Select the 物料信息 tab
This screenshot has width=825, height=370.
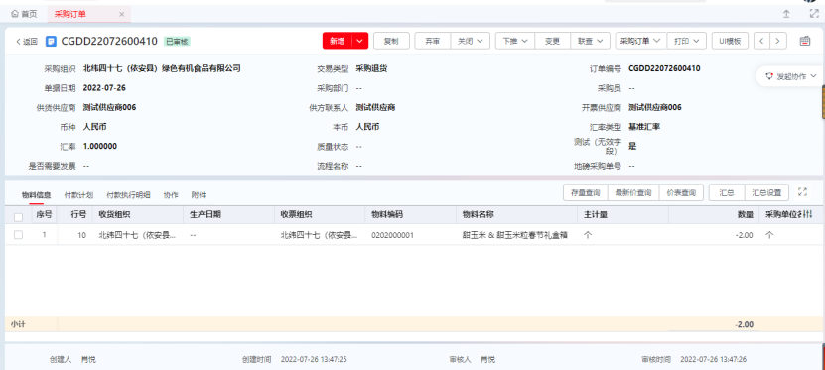[x=37, y=195]
